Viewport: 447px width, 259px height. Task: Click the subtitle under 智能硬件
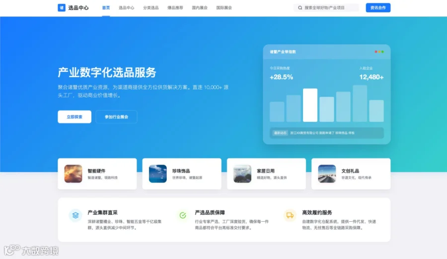coord(103,177)
